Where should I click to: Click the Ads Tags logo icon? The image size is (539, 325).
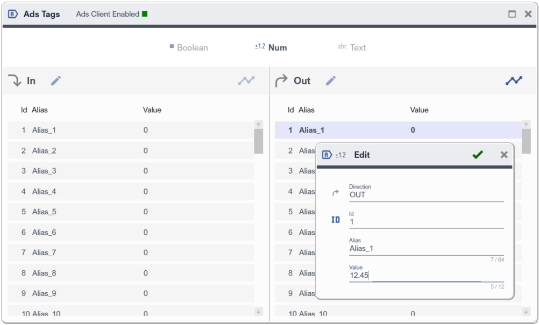13,14
